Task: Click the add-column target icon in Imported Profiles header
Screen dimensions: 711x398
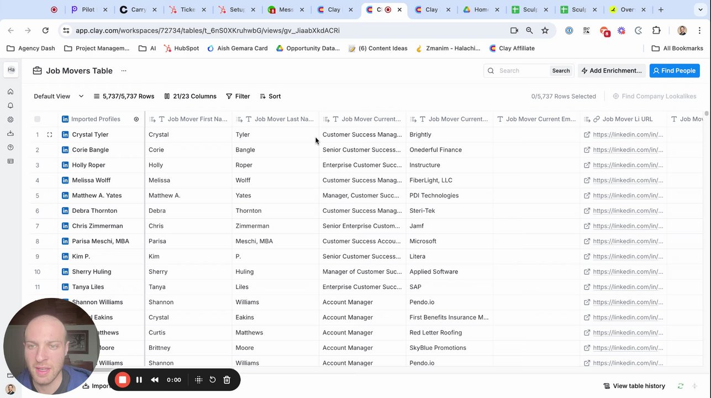Action: (136, 119)
